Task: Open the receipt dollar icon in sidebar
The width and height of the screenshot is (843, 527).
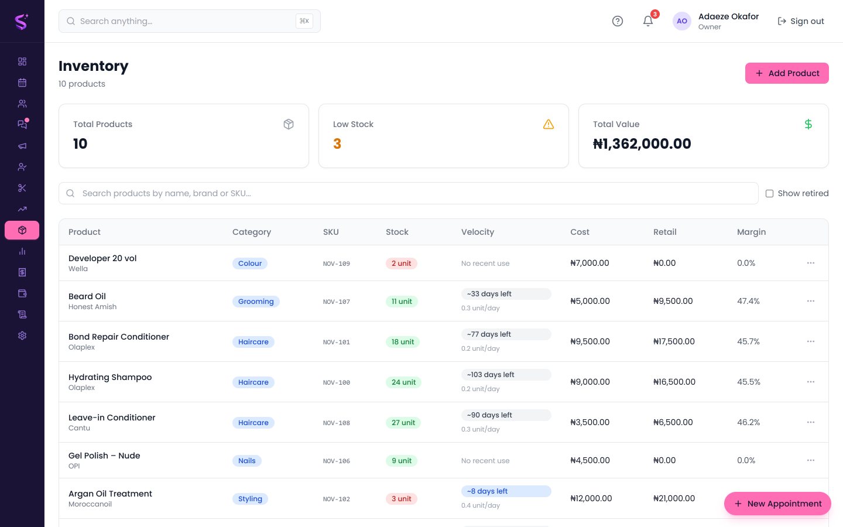Action: click(x=22, y=272)
